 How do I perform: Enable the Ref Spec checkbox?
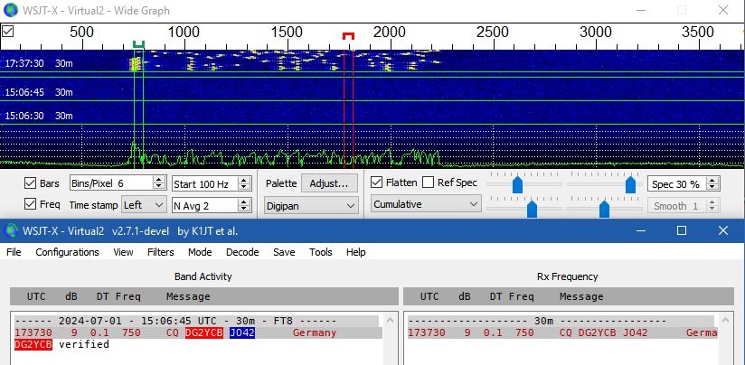pos(428,182)
